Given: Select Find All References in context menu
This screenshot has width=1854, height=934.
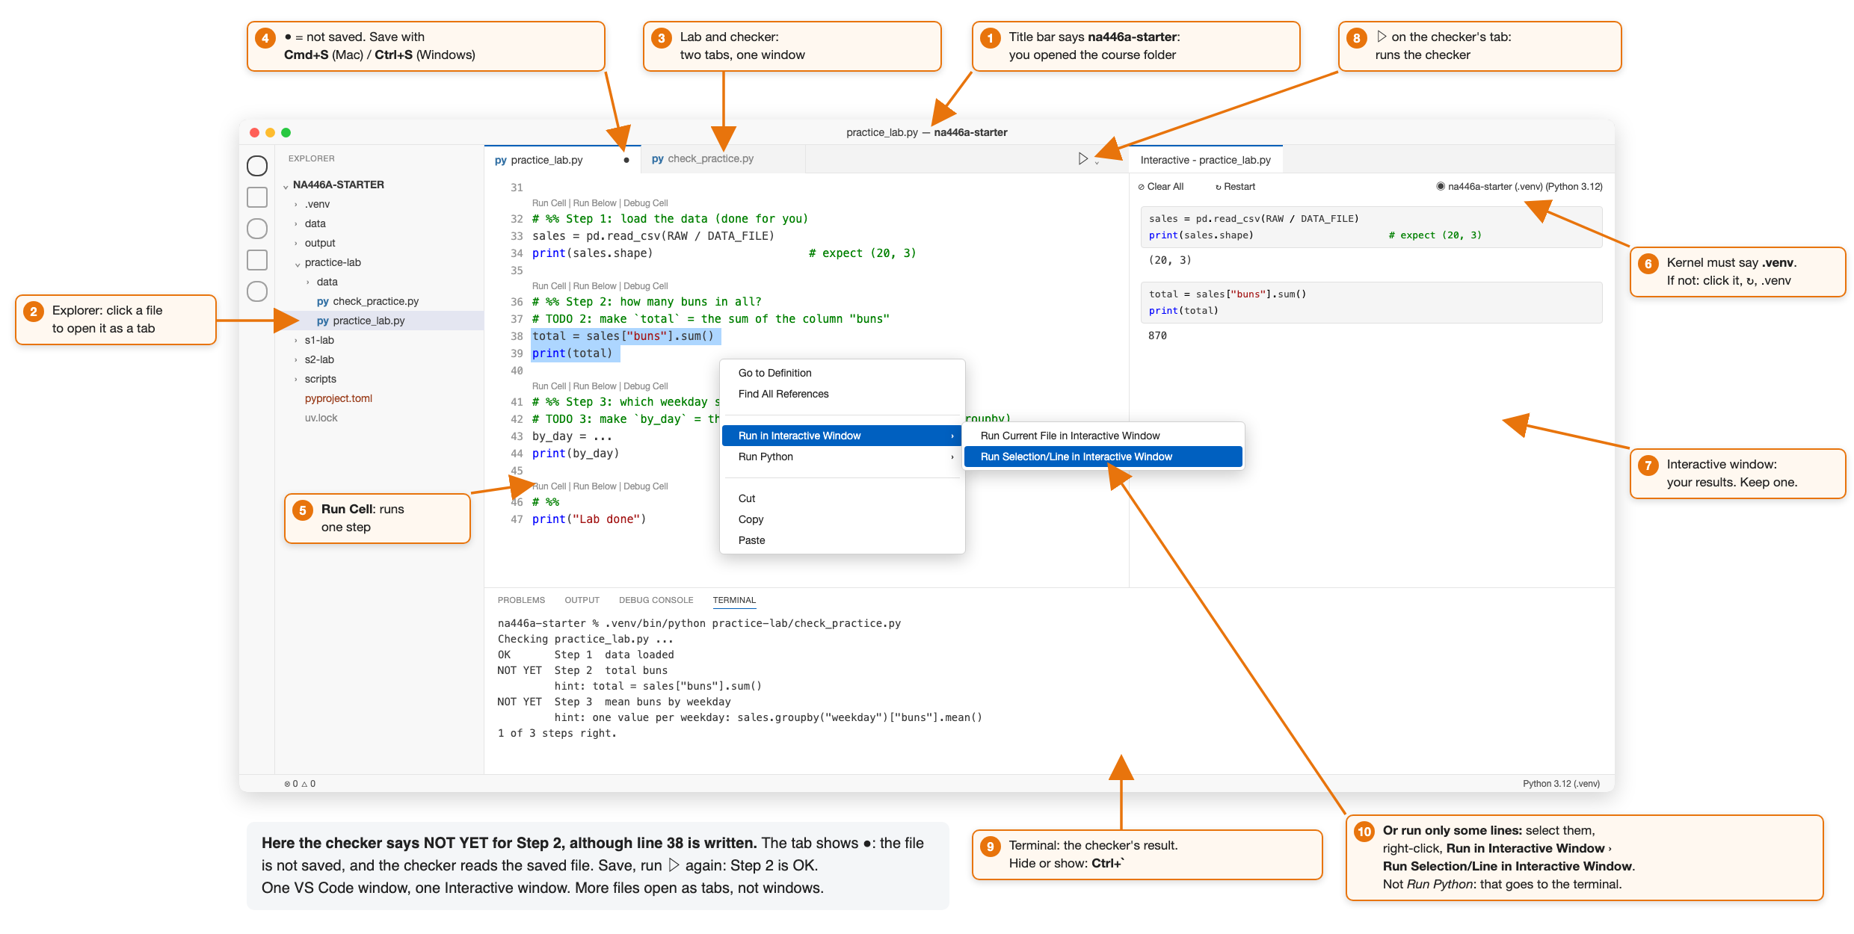Looking at the screenshot, I should 842,394.
